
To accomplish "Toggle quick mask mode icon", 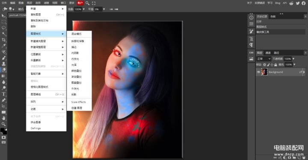I will 3,137.
